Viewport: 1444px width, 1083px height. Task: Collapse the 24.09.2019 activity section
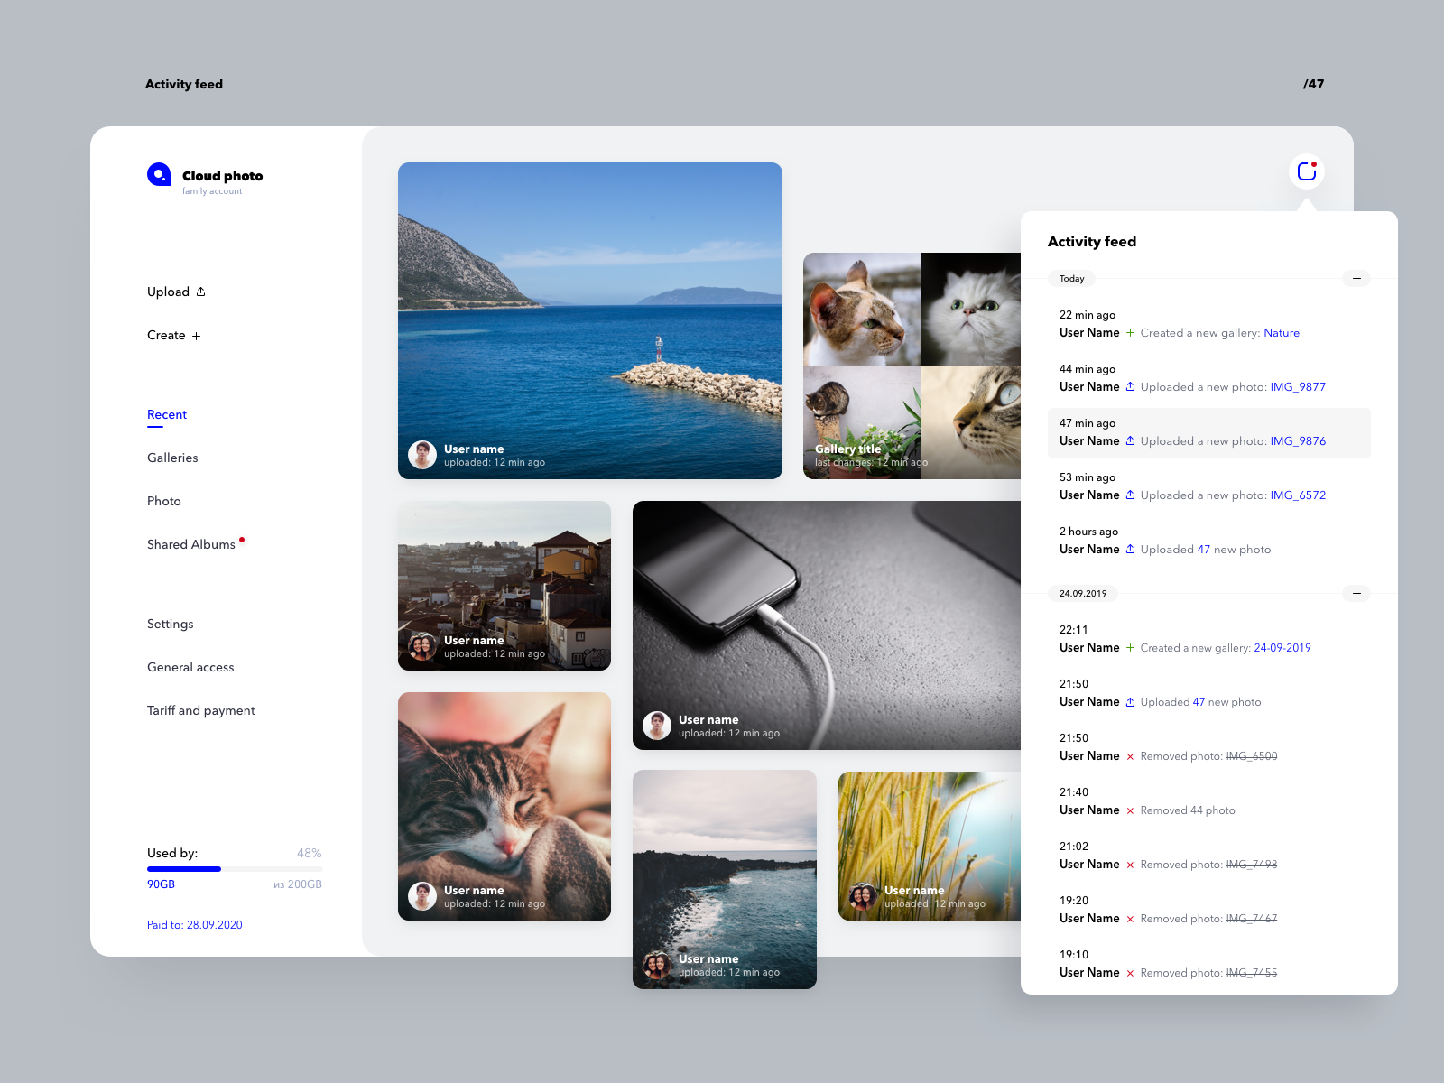click(1356, 594)
